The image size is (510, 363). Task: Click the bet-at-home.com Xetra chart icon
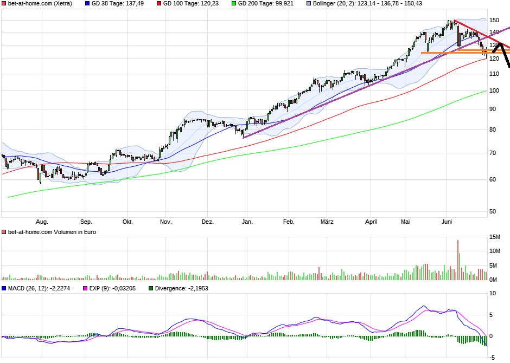pyautogui.click(x=4, y=4)
